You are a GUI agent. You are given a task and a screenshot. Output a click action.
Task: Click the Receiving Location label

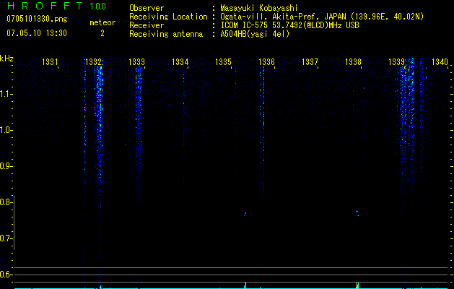[168, 17]
